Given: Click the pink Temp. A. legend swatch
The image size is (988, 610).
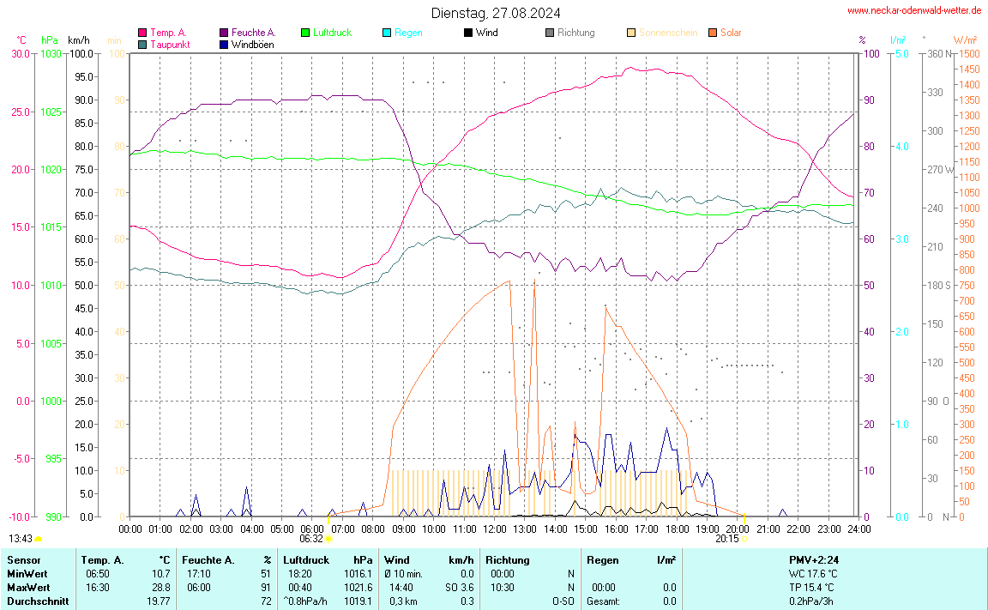Looking at the screenshot, I should point(142,33).
